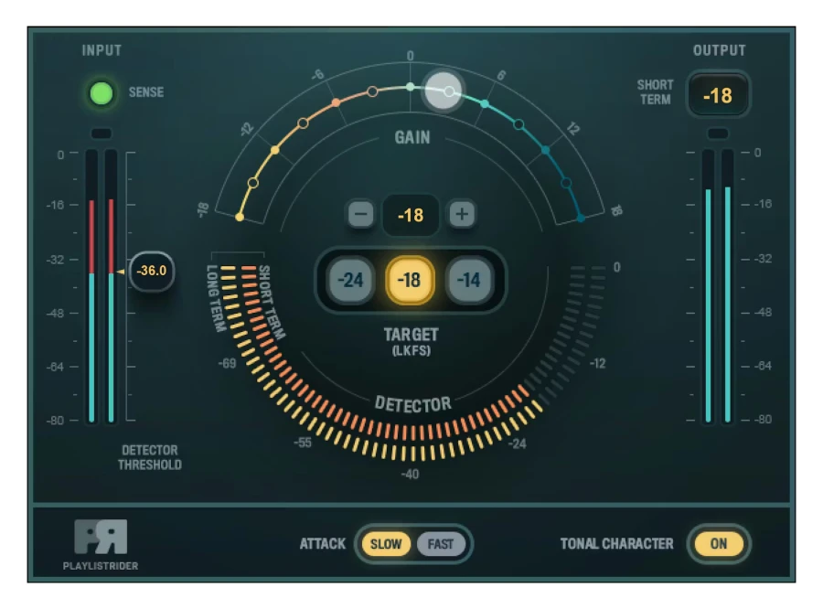
Task: Click the TARGET (LKFS) label
Action: click(x=411, y=341)
